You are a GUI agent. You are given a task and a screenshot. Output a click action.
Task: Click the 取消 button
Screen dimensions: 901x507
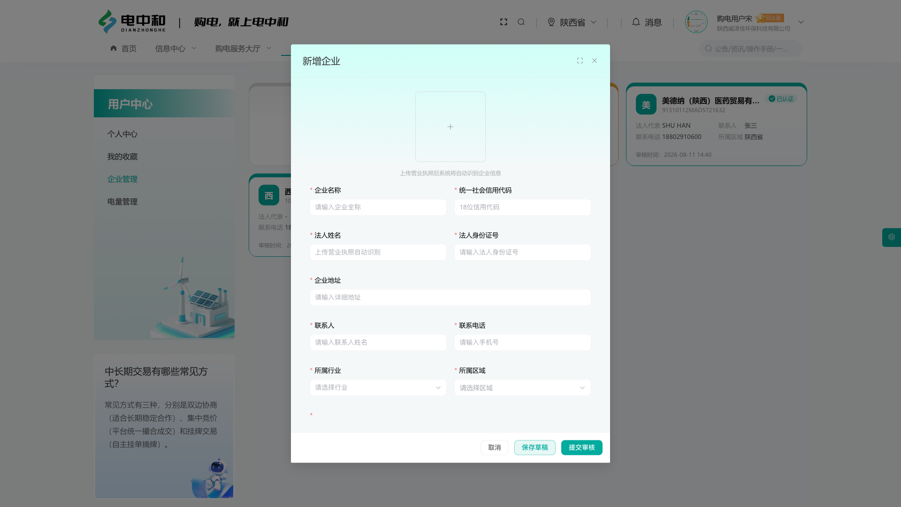[495, 447]
